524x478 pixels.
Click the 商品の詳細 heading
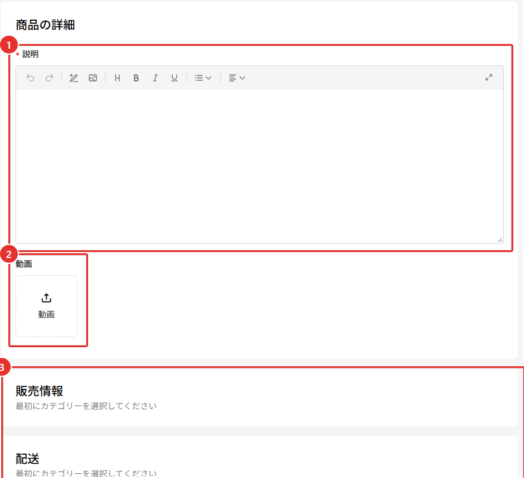pos(45,25)
